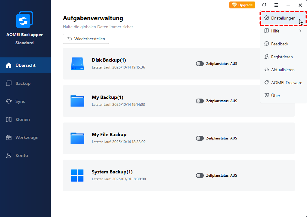307x217 pixels.
Task: Toggle schedule for My Backup(1)
Action: point(200,101)
